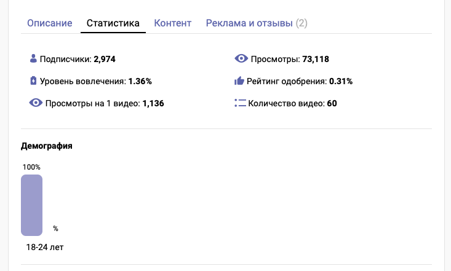451x271 pixels.
Task: Click the purple 18-24 demographic bar
Action: (x=31, y=205)
